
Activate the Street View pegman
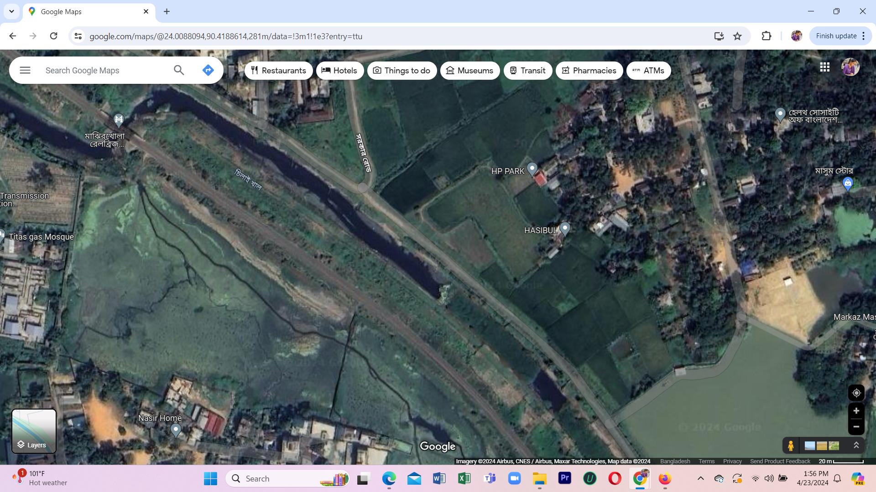tap(791, 445)
